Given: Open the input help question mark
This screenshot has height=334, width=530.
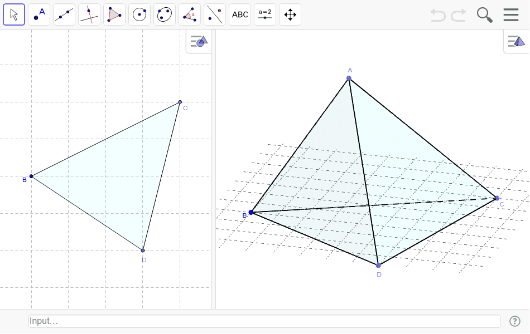Looking at the screenshot, I should 515,321.
